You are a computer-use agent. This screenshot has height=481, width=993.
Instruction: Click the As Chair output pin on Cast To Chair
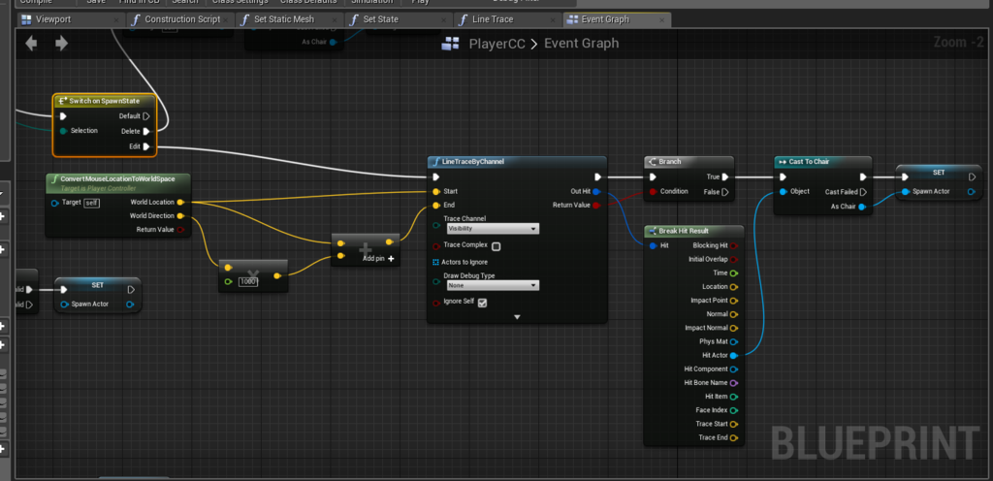(x=862, y=207)
